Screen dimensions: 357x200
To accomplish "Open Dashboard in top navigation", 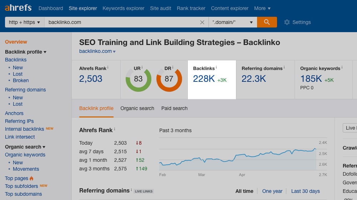I will click(x=51, y=9).
